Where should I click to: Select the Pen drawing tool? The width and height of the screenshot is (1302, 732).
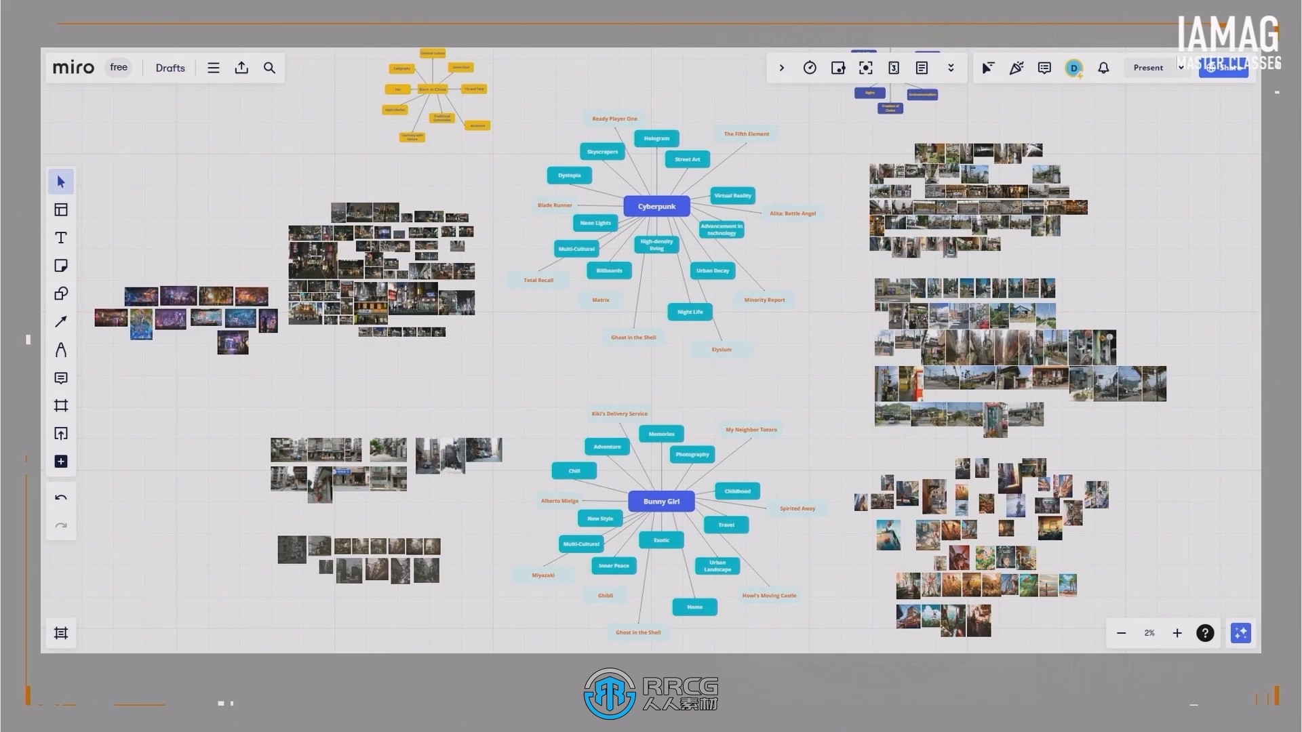click(61, 350)
